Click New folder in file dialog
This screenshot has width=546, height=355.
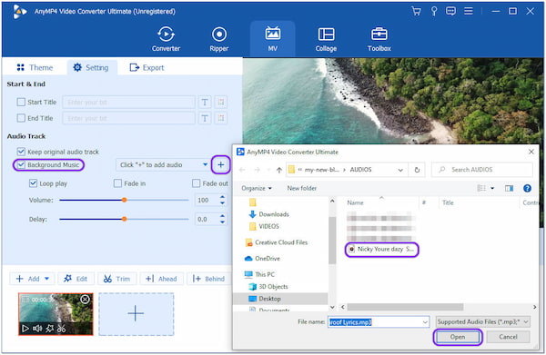[x=302, y=188]
